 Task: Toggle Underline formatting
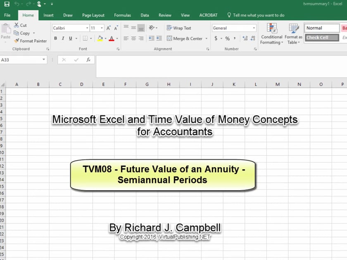[71, 38]
